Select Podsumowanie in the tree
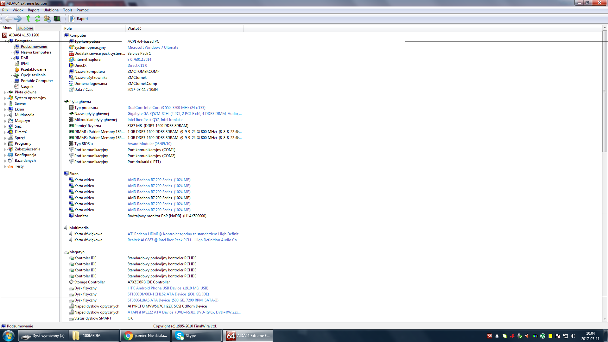The image size is (608, 342). tap(34, 47)
